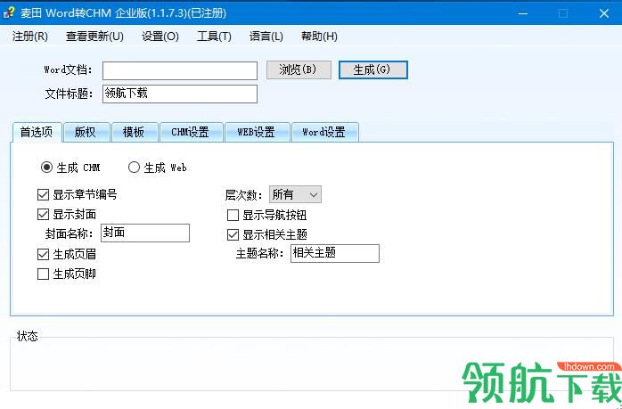This screenshot has width=622, height=409.
Task: Open the 帮助(H) menu
Action: coord(319,37)
